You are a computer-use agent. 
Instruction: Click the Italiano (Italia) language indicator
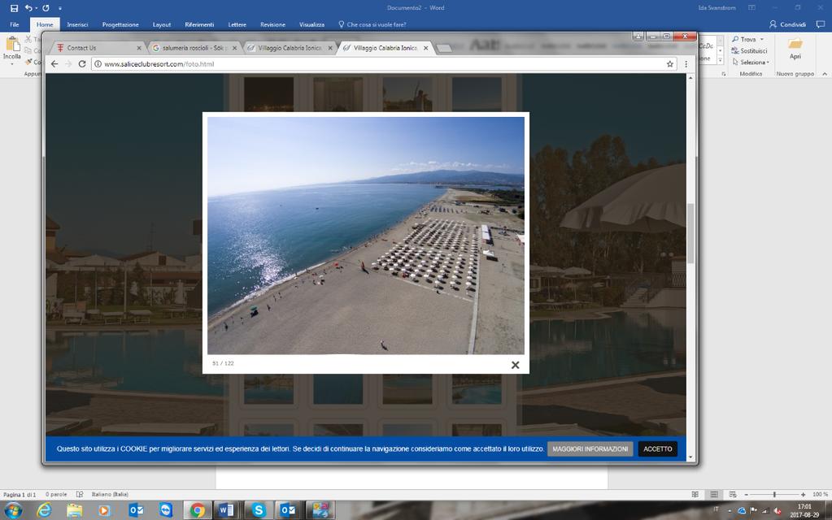pyautogui.click(x=110, y=494)
